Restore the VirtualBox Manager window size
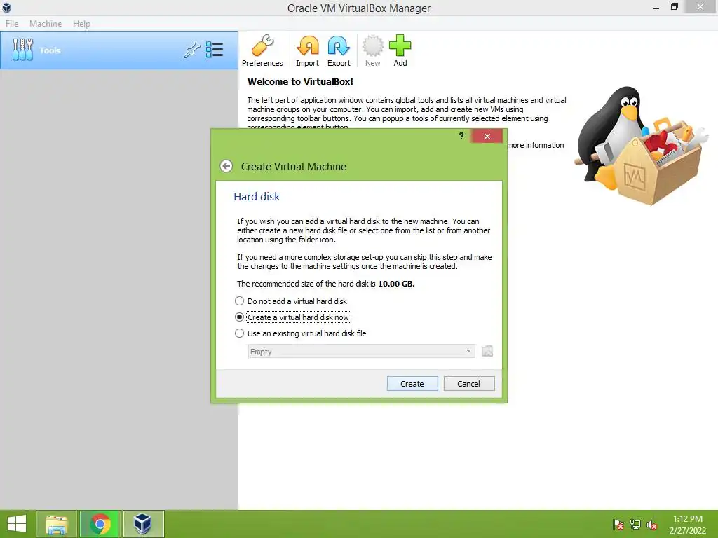The height and width of the screenshot is (538, 718). (x=674, y=7)
